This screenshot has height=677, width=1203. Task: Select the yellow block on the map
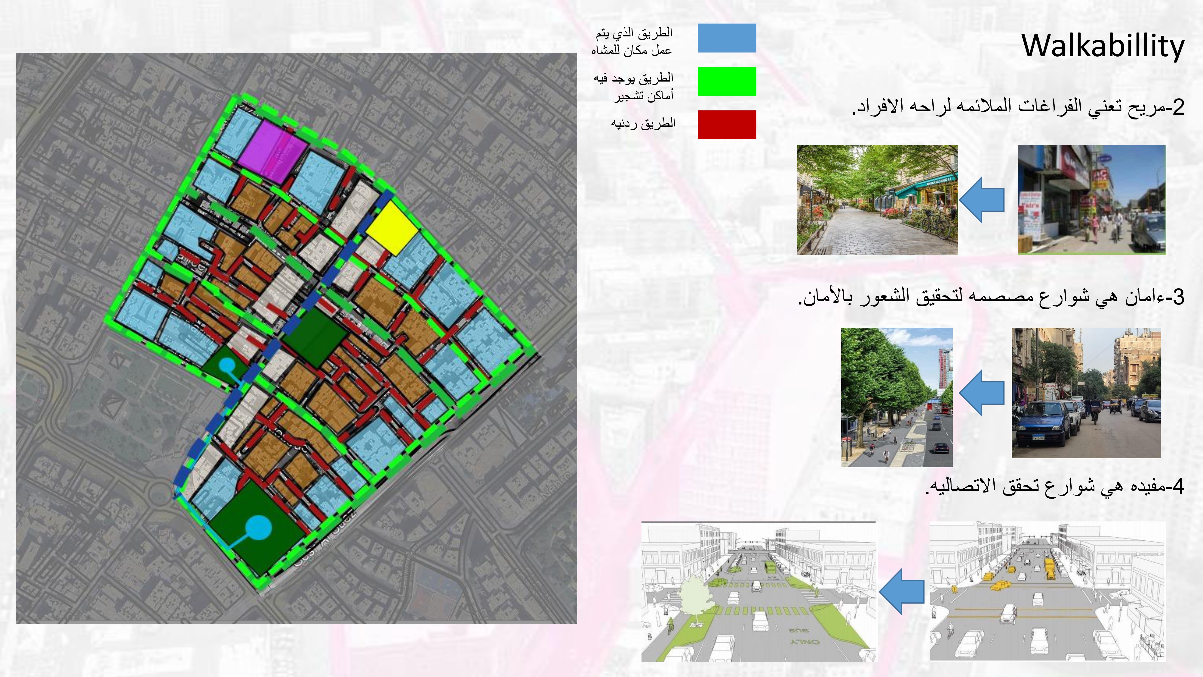tap(391, 228)
